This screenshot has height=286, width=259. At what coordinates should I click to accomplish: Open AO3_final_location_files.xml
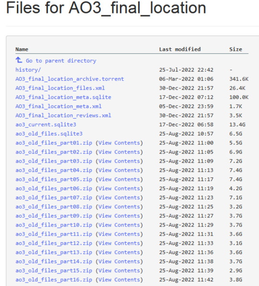[x=60, y=88]
